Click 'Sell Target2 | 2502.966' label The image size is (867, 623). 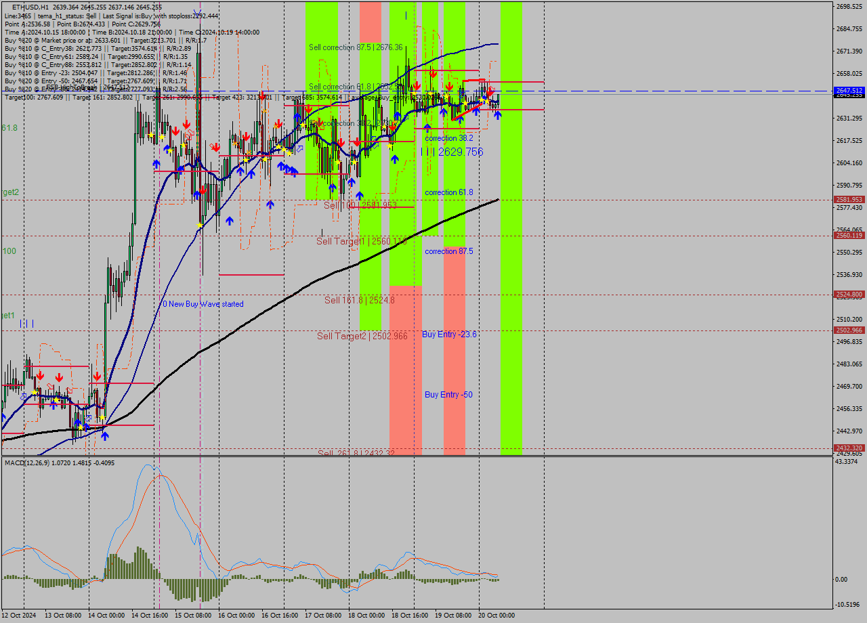pyautogui.click(x=362, y=336)
